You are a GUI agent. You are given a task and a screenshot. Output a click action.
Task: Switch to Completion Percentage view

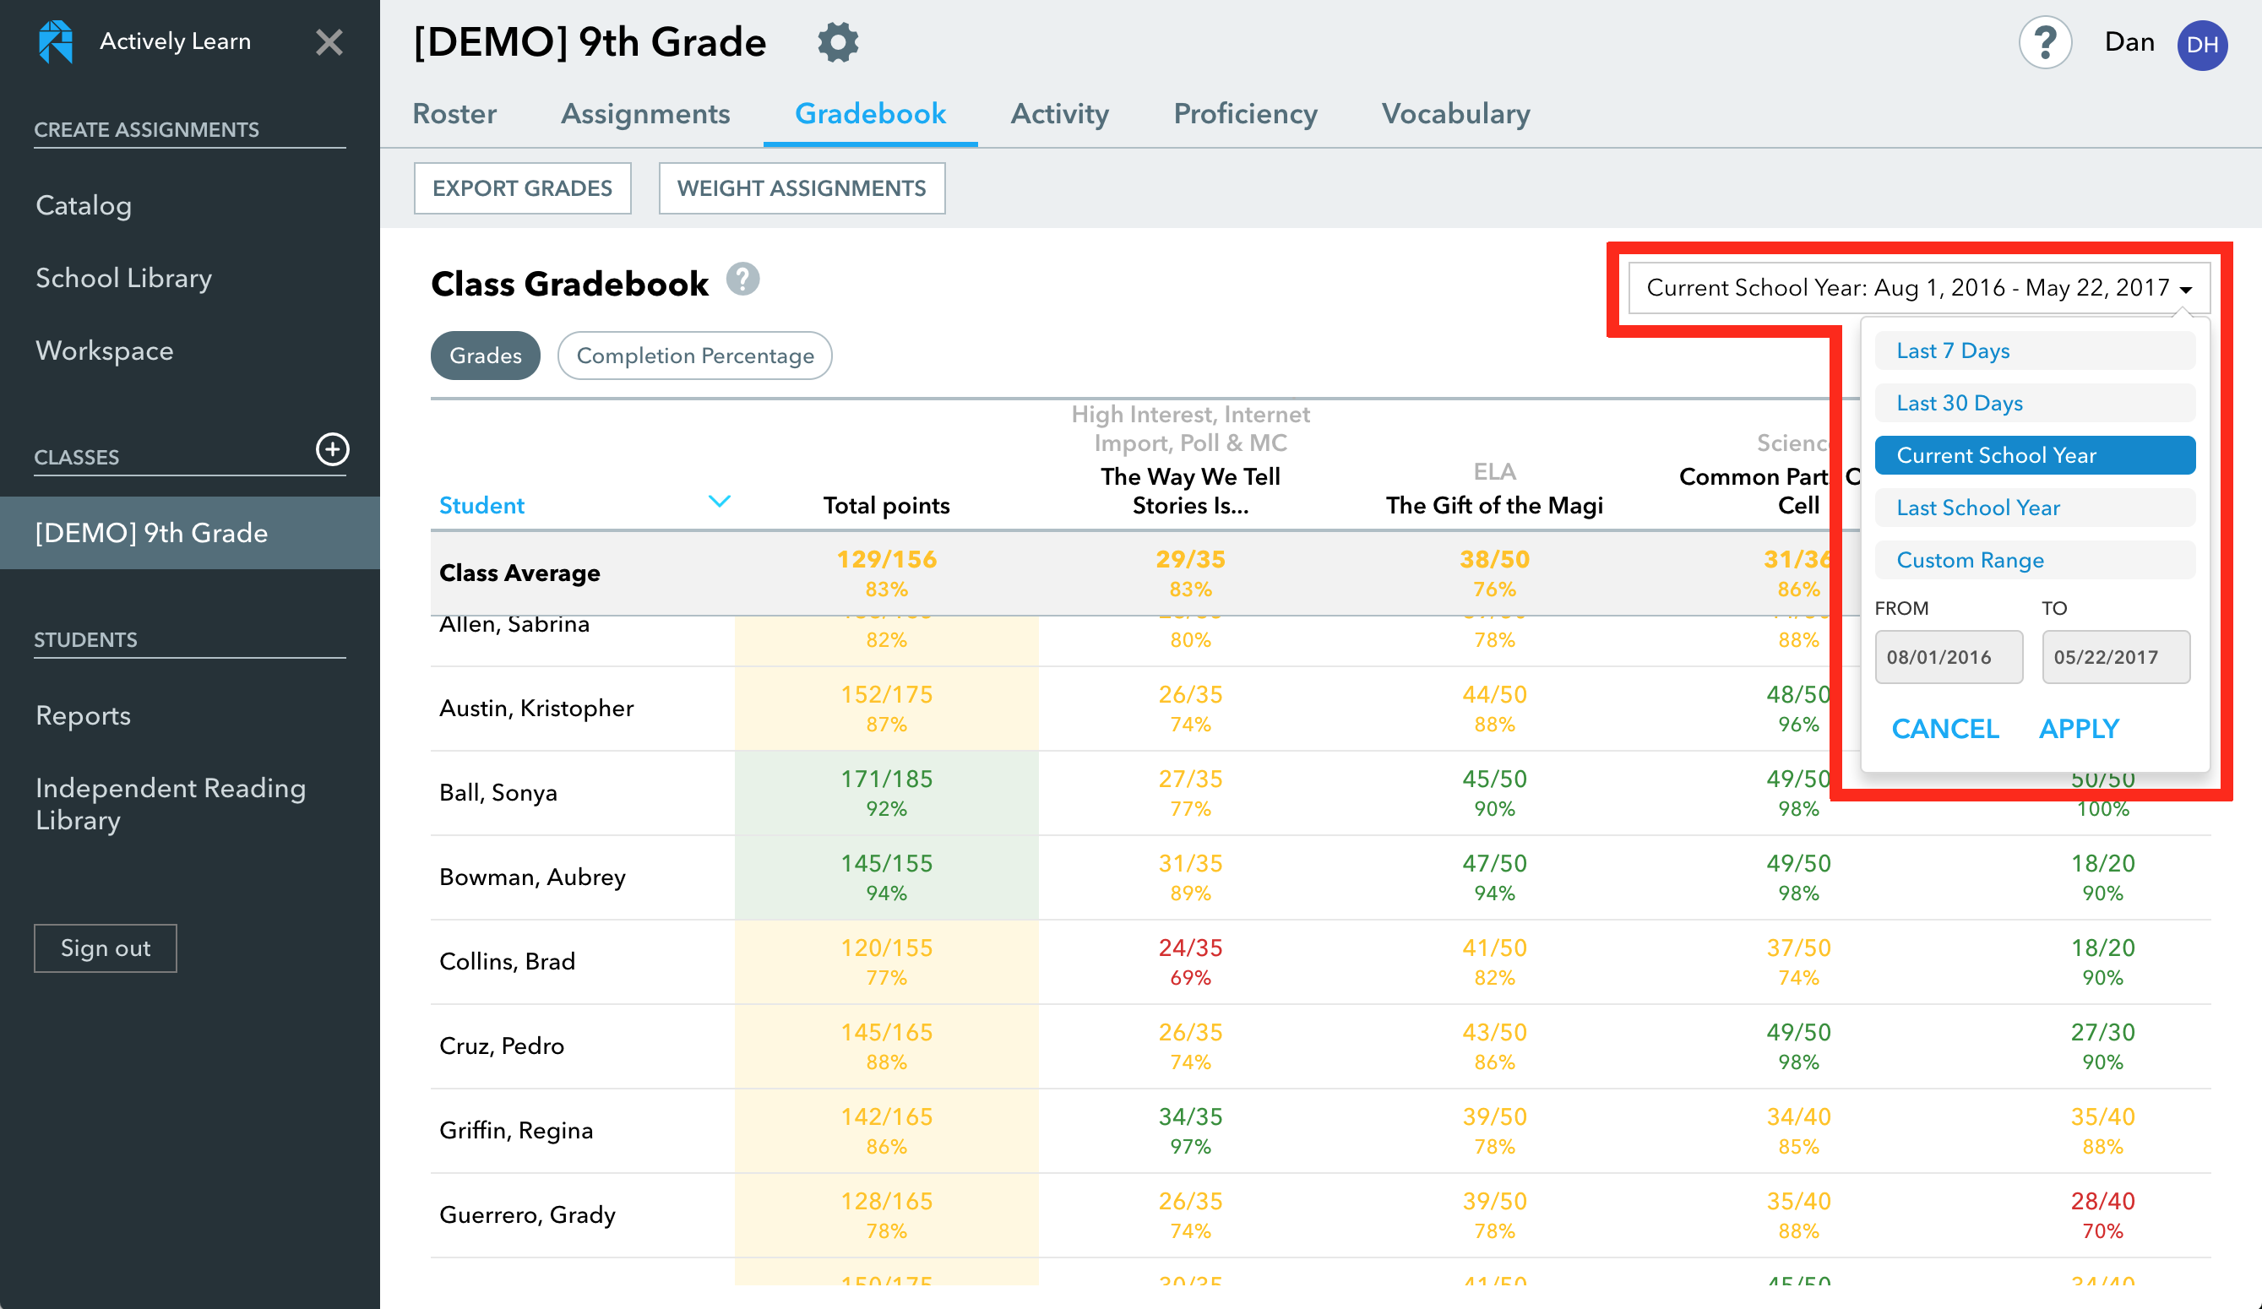(695, 356)
